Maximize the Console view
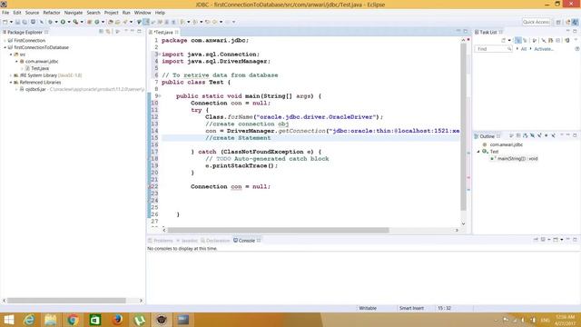Image resolution: width=581 pixels, height=327 pixels. [575, 240]
